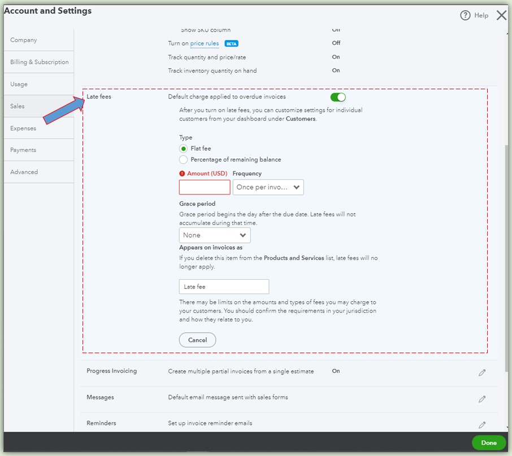The image size is (512, 456).
Task: Choose Percentage of remaining balance option
Action: pos(183,159)
